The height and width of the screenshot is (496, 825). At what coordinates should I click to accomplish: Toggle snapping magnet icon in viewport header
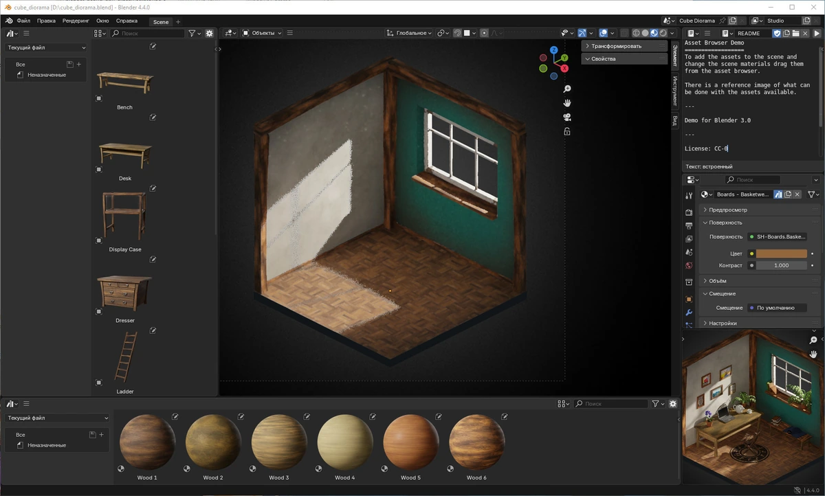click(458, 33)
